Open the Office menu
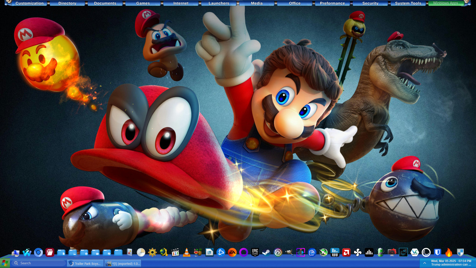 pyautogui.click(x=295, y=3)
